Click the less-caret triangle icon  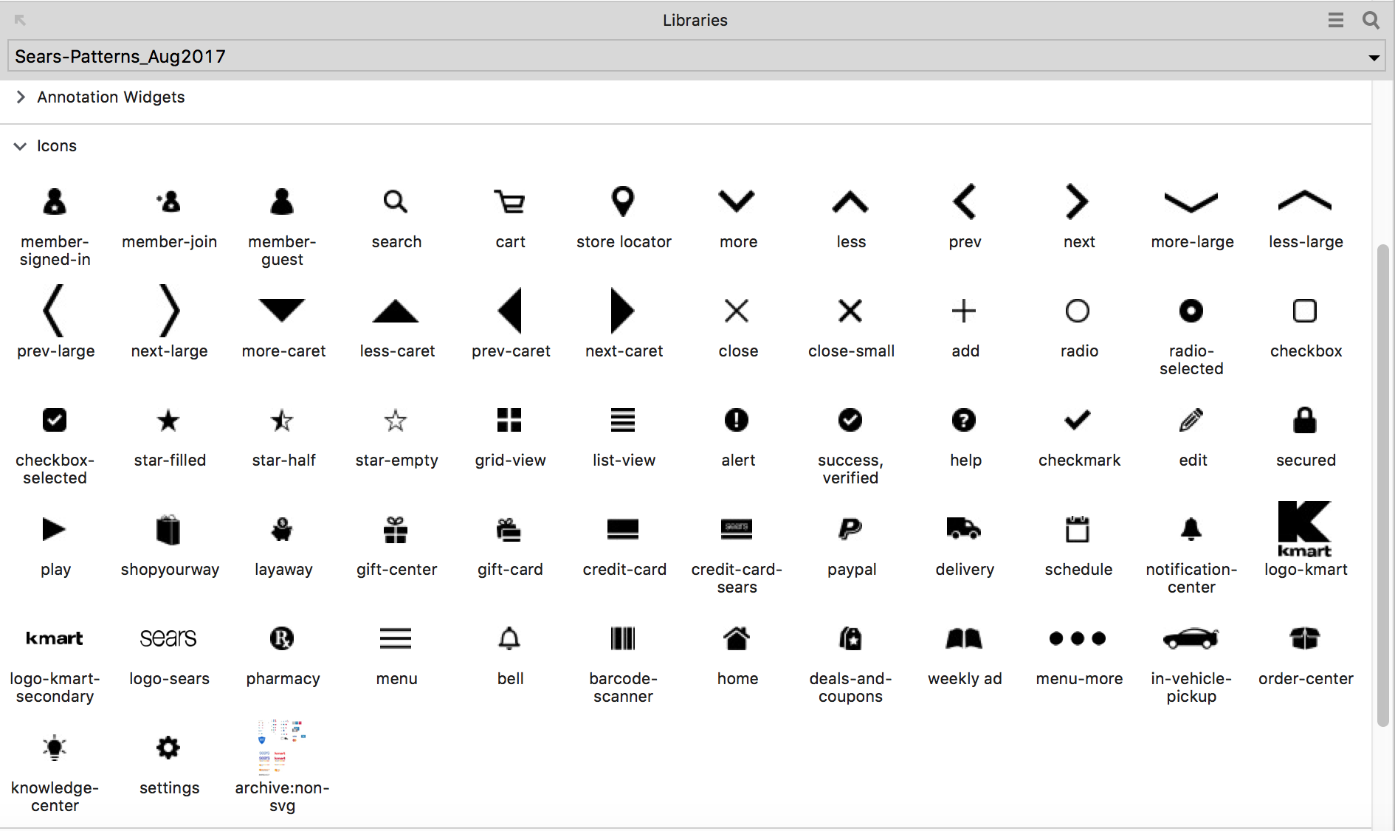[x=396, y=311]
